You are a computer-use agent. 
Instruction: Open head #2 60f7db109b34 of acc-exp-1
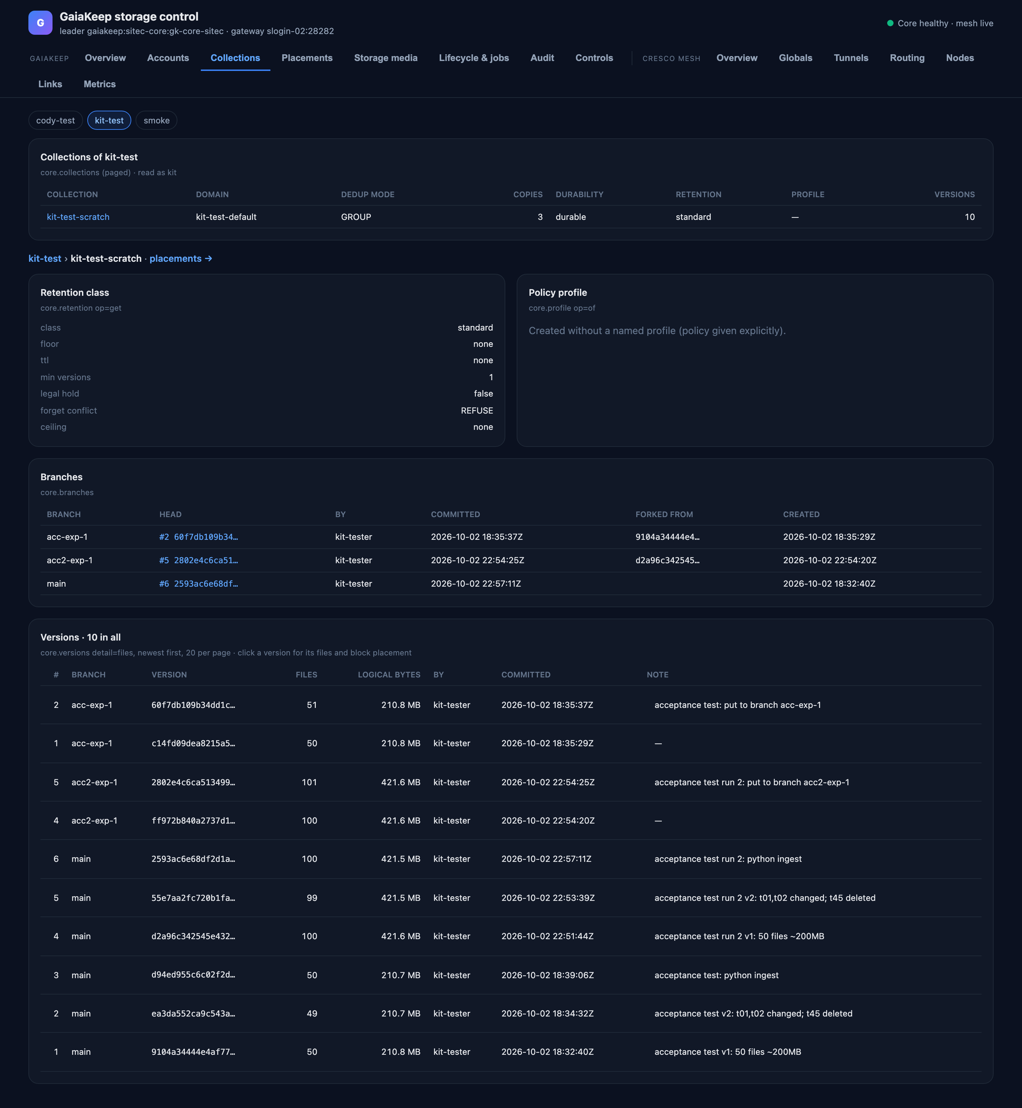coord(198,537)
